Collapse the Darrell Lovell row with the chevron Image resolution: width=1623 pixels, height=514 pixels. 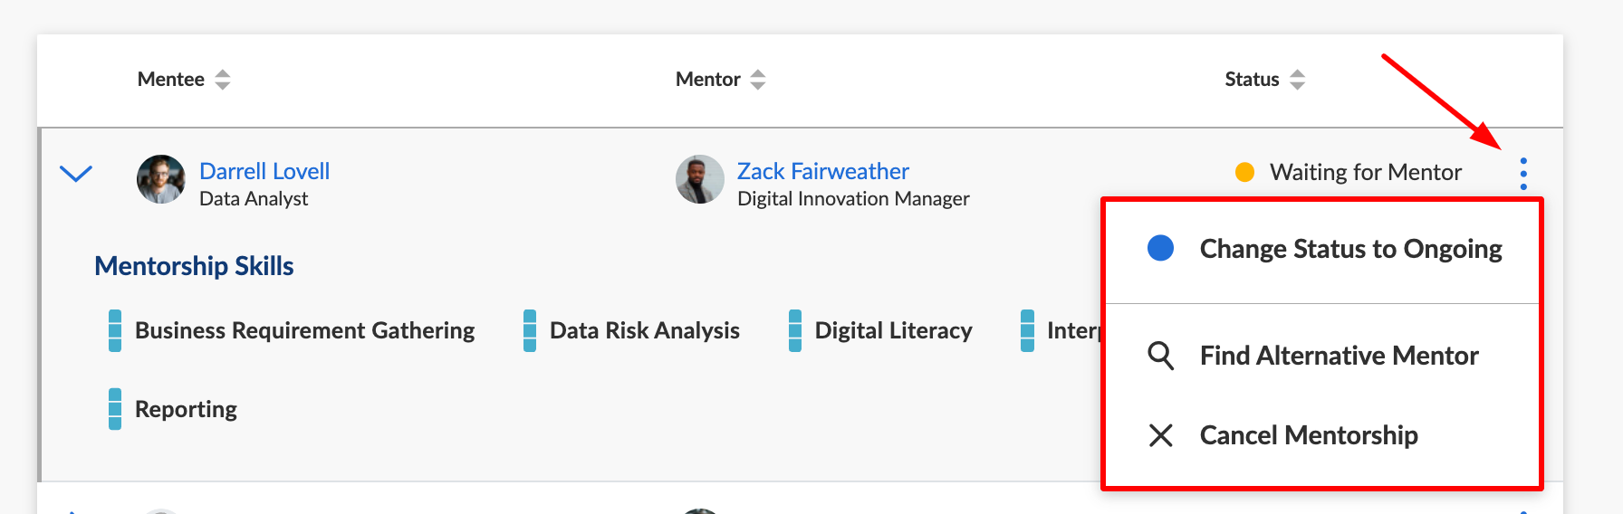(x=76, y=173)
